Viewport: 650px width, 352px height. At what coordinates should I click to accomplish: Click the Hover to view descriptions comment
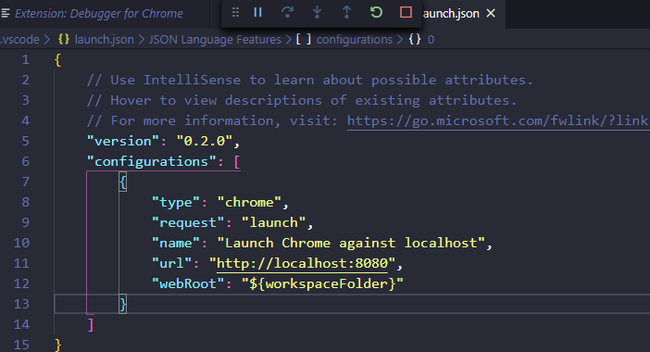[x=302, y=100]
